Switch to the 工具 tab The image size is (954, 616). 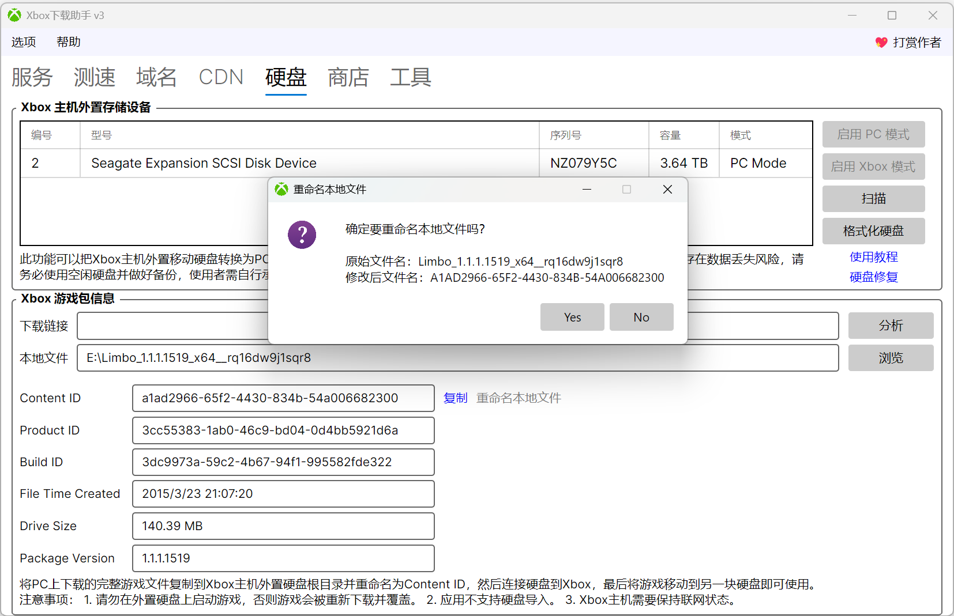pyautogui.click(x=411, y=77)
